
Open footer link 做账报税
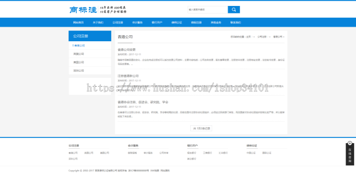(133, 153)
